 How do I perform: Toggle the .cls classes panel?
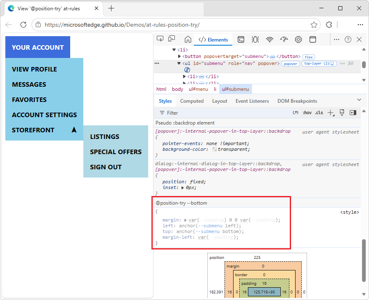319,113
